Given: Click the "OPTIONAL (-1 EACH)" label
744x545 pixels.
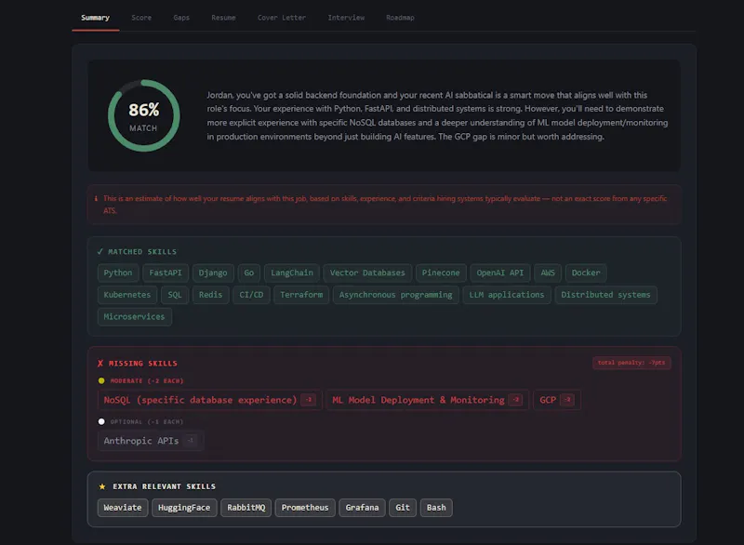Looking at the screenshot, I should pos(147,421).
